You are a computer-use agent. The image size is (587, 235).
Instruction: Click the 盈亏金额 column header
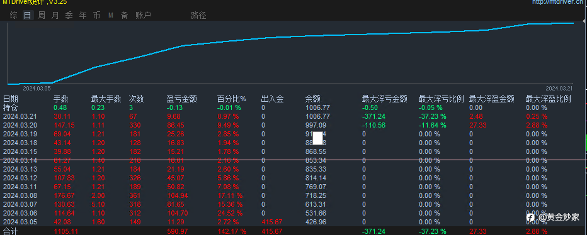[182, 99]
